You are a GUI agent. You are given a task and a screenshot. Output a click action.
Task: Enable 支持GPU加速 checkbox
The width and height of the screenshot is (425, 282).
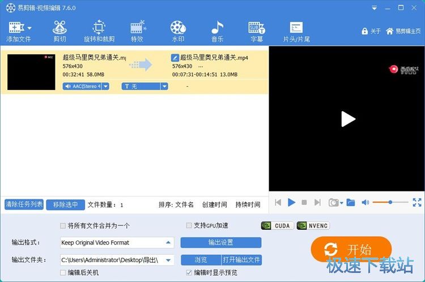189,225
